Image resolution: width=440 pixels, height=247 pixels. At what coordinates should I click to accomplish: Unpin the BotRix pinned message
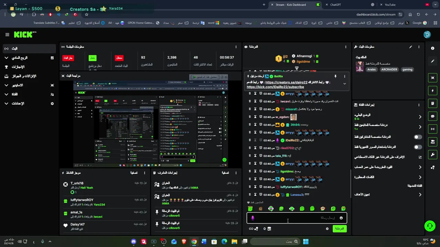[335, 76]
